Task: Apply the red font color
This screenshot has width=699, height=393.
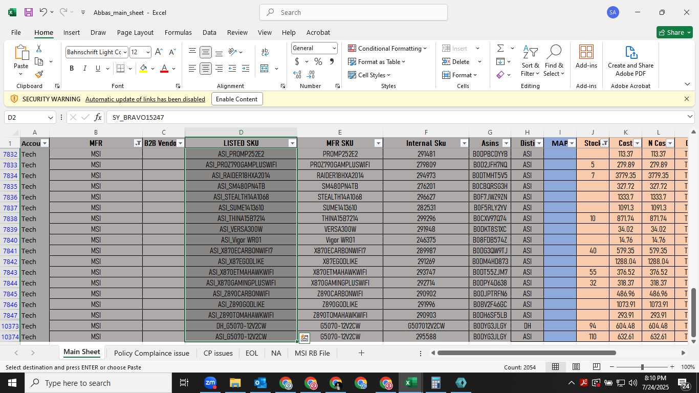Action: pos(164,69)
